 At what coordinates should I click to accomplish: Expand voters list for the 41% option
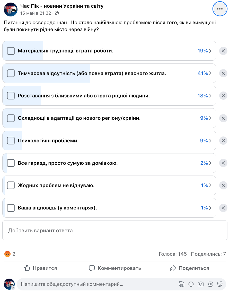tap(205, 73)
